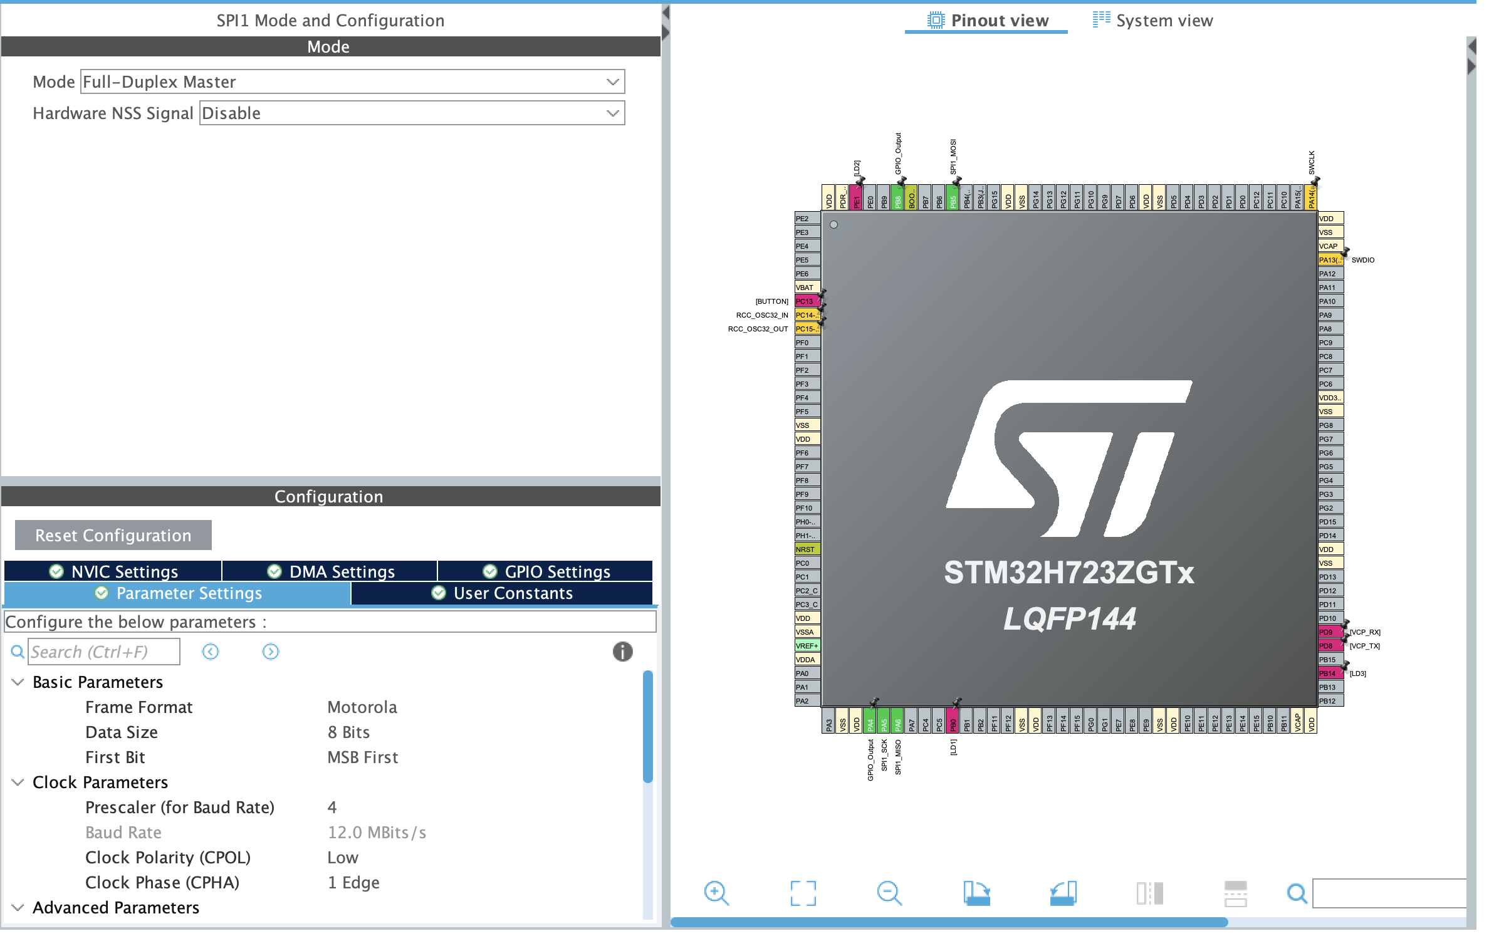Open the Hardware NSS Signal dropdown

(411, 113)
